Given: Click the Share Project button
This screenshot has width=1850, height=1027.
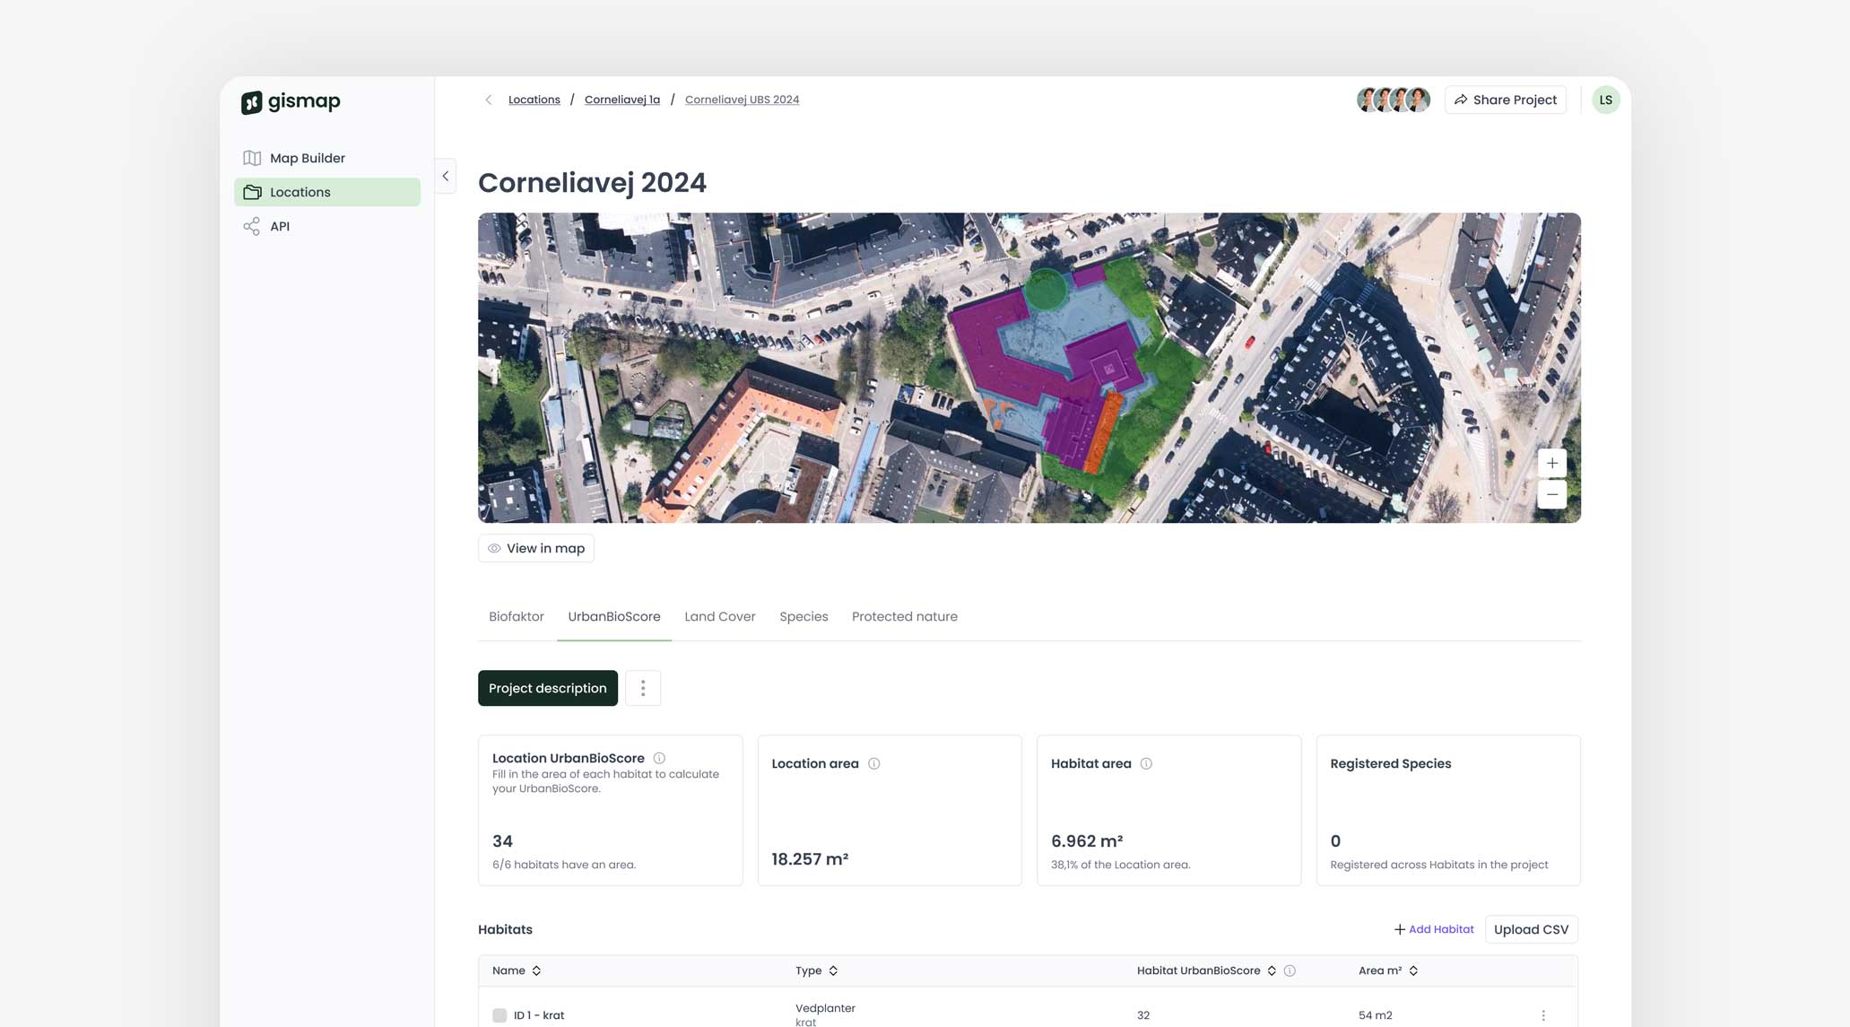Looking at the screenshot, I should point(1505,100).
